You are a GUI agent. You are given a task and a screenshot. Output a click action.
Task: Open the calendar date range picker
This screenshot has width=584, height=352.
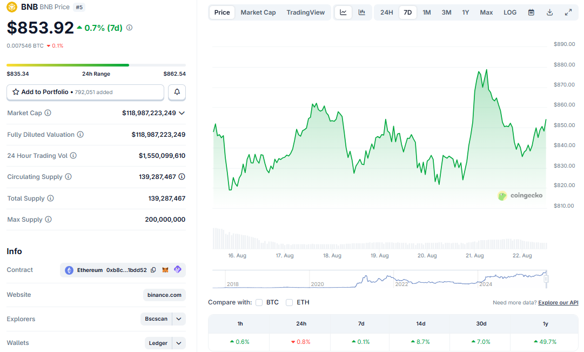pos(531,12)
